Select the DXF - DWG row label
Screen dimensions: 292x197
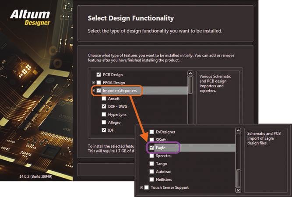(x=117, y=106)
